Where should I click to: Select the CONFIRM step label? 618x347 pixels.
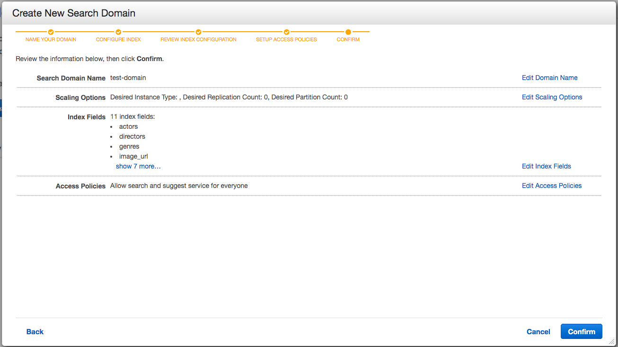(x=348, y=40)
